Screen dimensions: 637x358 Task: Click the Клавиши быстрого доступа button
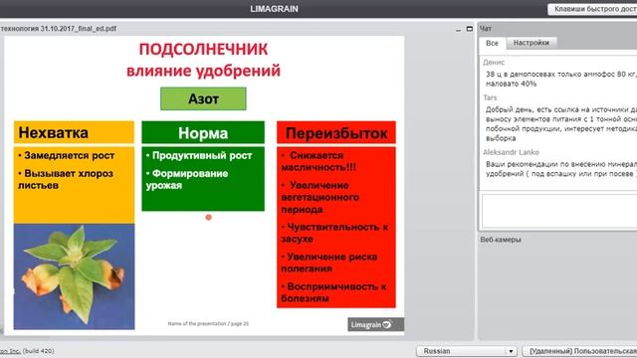tap(592, 9)
